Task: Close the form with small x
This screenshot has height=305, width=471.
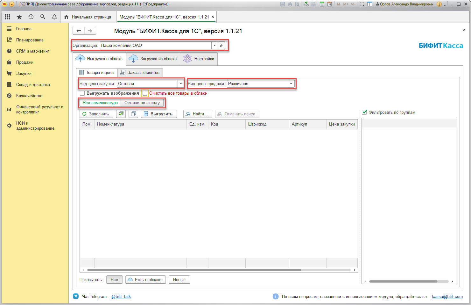Action: tap(464, 30)
